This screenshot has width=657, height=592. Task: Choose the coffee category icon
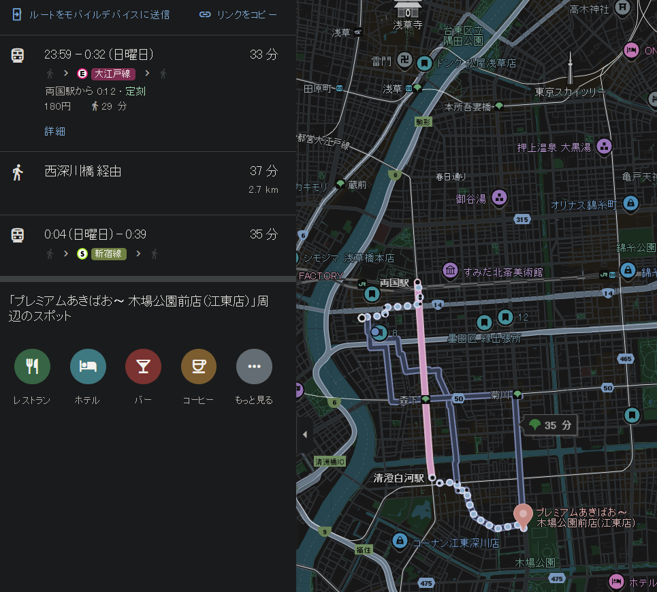click(199, 367)
